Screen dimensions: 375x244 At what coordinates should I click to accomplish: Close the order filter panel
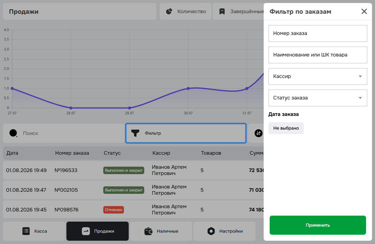(364, 12)
